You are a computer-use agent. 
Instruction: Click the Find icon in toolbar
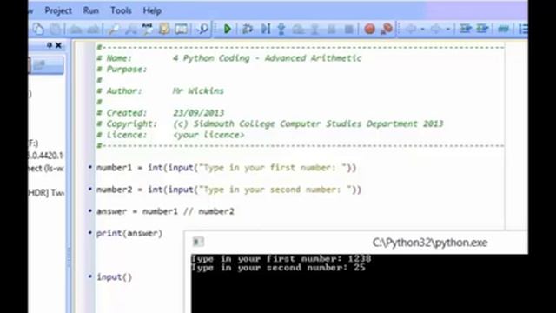click(x=113, y=29)
